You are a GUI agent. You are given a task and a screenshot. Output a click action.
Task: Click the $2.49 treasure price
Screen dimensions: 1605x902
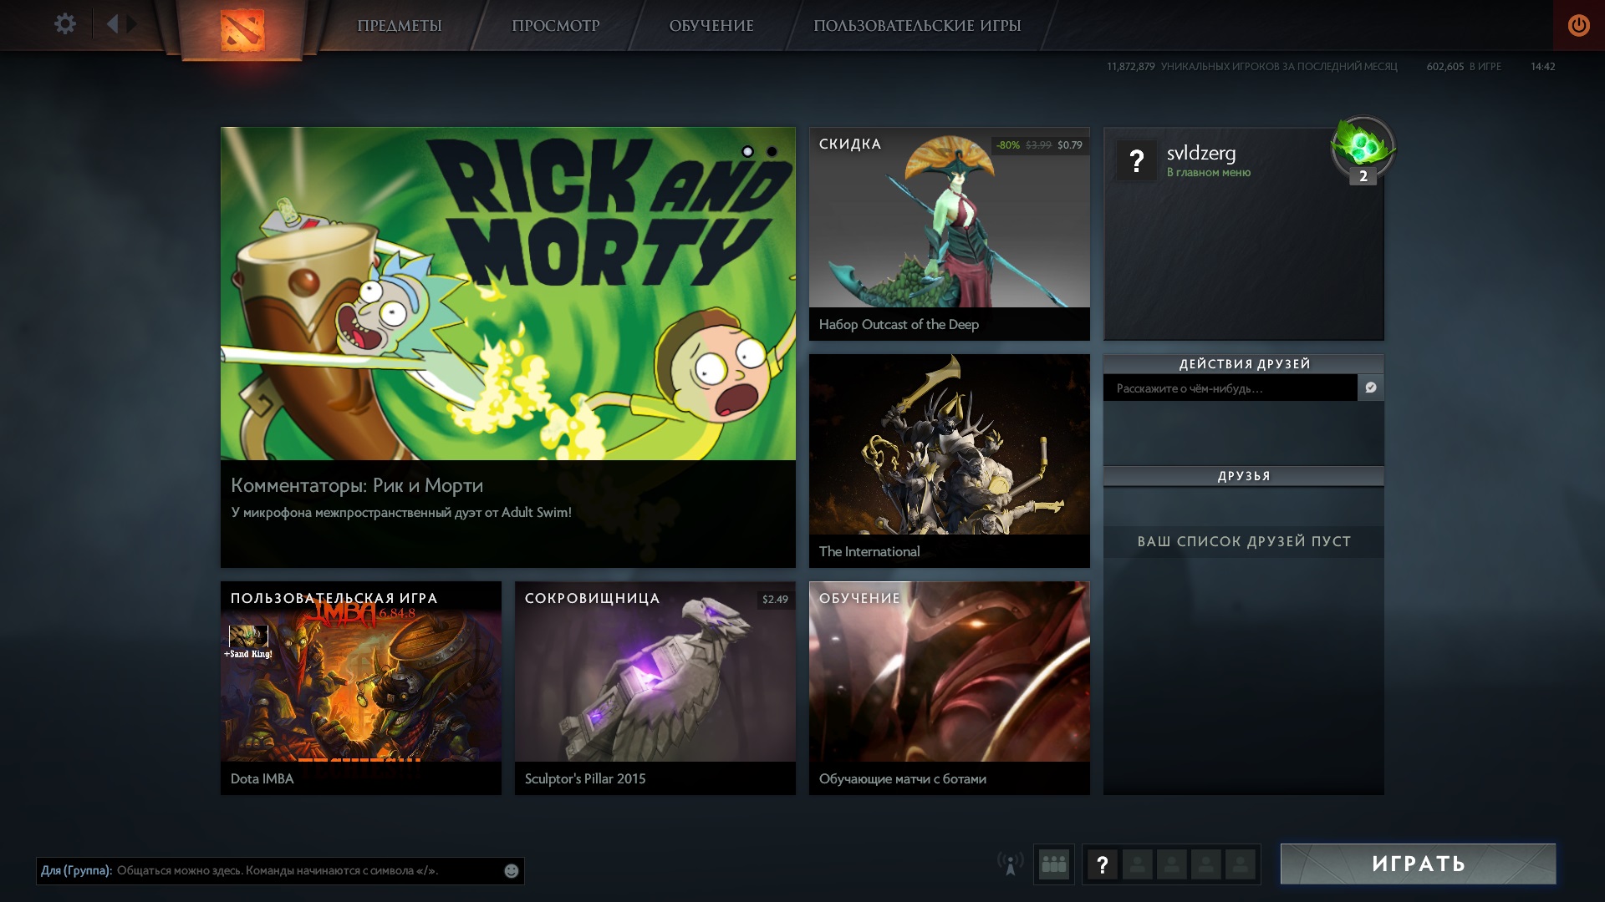click(x=775, y=600)
